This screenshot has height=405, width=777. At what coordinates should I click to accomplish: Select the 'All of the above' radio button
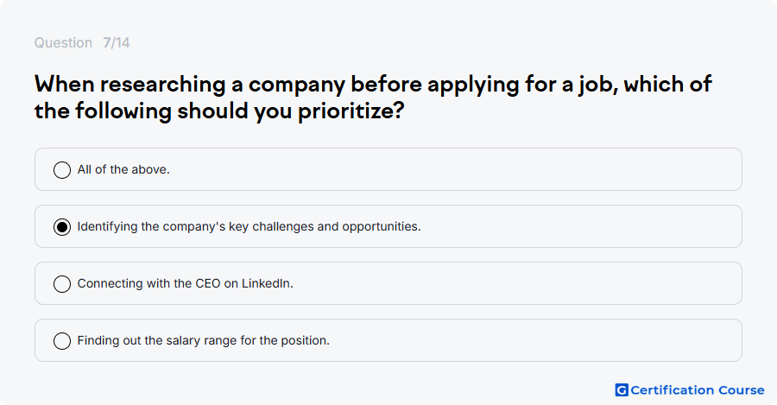(x=62, y=169)
